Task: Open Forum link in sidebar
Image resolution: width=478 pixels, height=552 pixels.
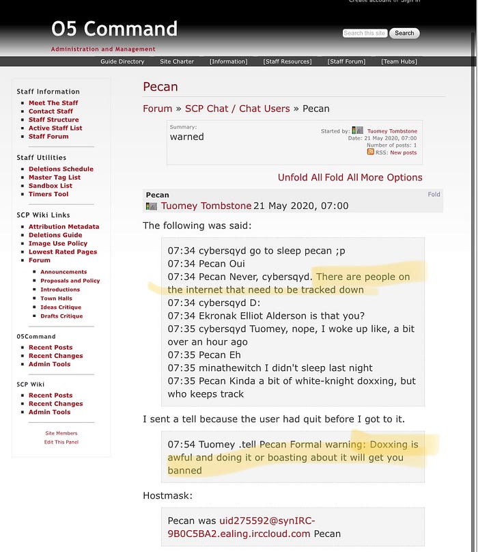Action: coord(40,260)
